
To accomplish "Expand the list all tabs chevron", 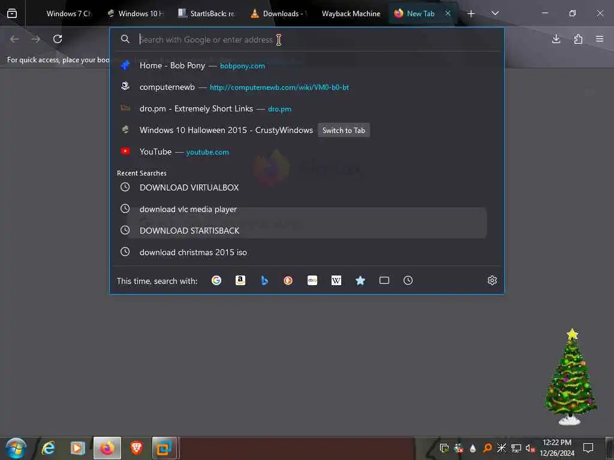I will coord(495,13).
